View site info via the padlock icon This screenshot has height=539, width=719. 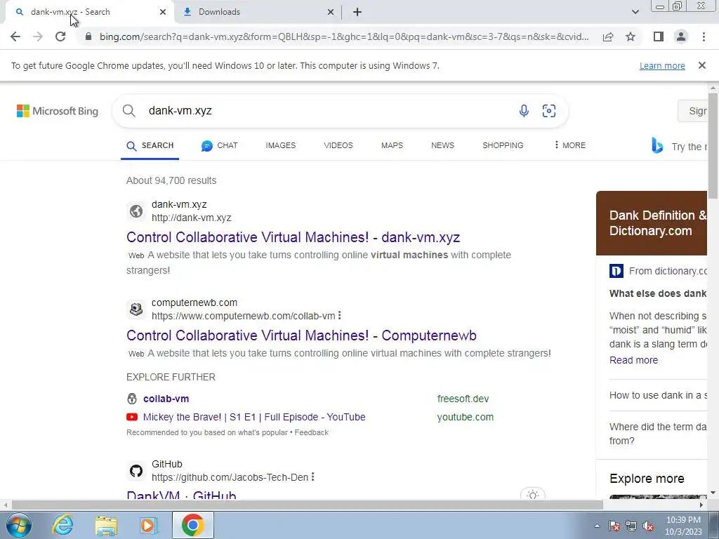(x=88, y=36)
